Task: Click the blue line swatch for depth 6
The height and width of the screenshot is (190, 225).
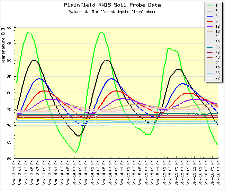Action: point(210,16)
